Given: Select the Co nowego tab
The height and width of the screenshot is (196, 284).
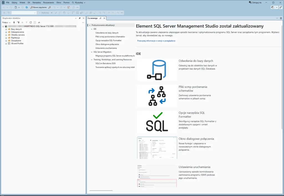Looking at the screenshot, I should (93, 18).
